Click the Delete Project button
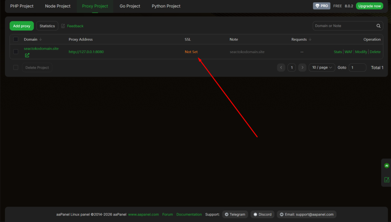 pos(37,68)
